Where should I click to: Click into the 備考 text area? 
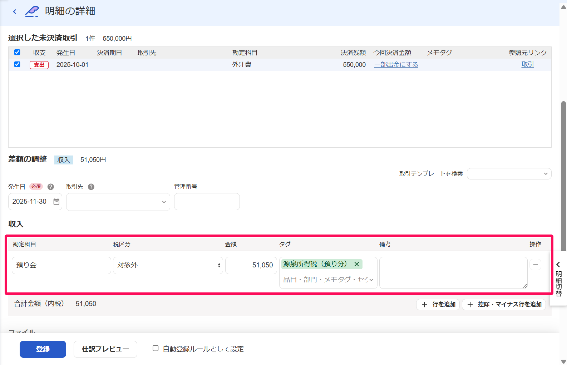(x=453, y=273)
